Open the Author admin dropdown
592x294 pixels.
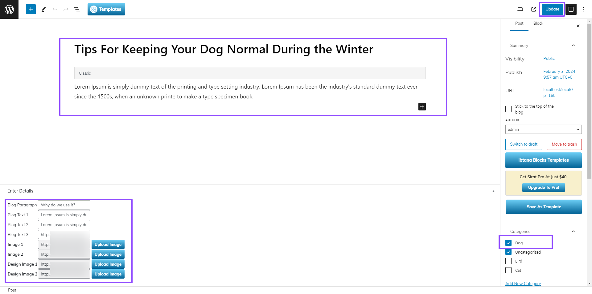pyautogui.click(x=543, y=129)
